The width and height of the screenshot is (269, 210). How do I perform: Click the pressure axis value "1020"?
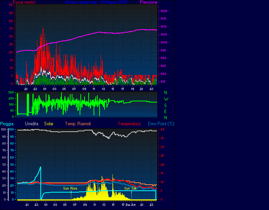pyautogui.click(x=164, y=11)
